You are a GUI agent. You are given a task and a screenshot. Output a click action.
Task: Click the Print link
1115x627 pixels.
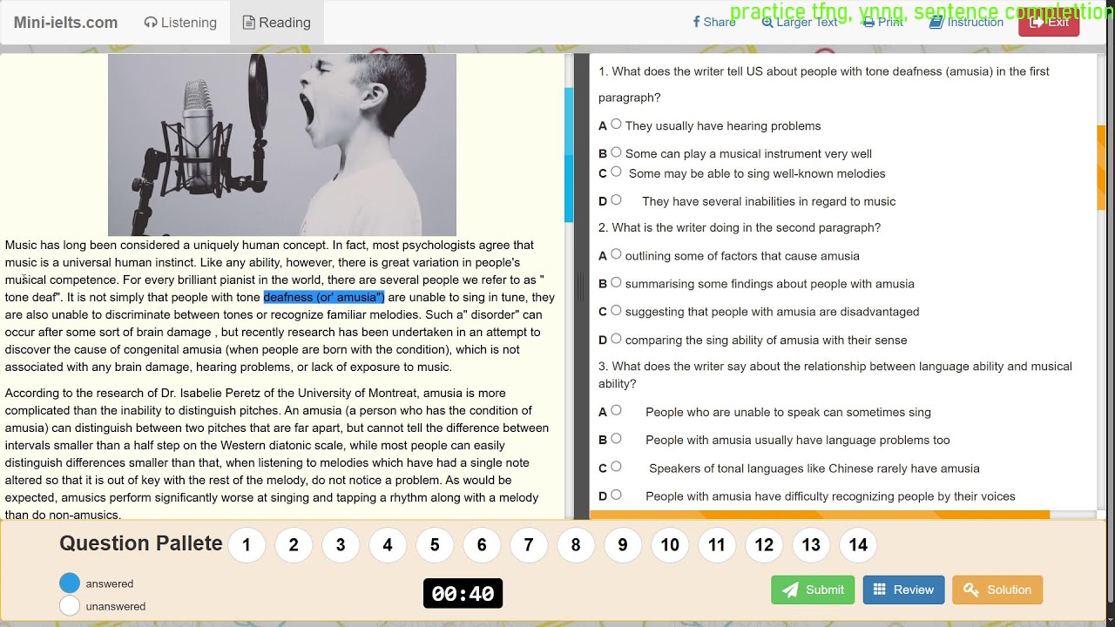(882, 22)
